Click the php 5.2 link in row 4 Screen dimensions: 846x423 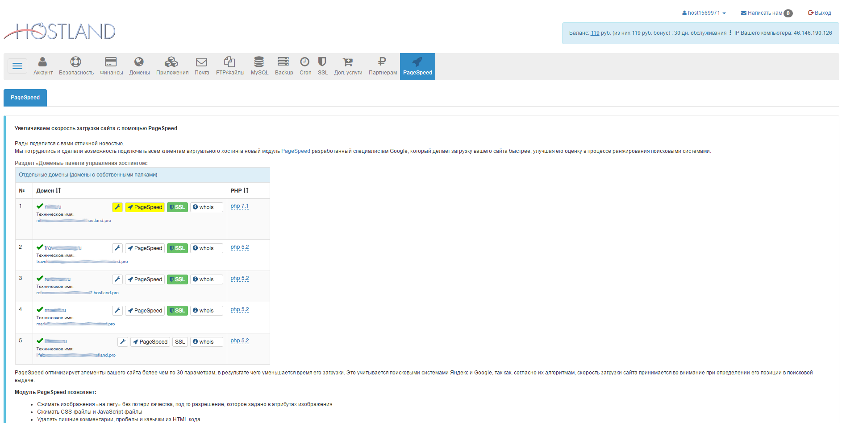(240, 310)
